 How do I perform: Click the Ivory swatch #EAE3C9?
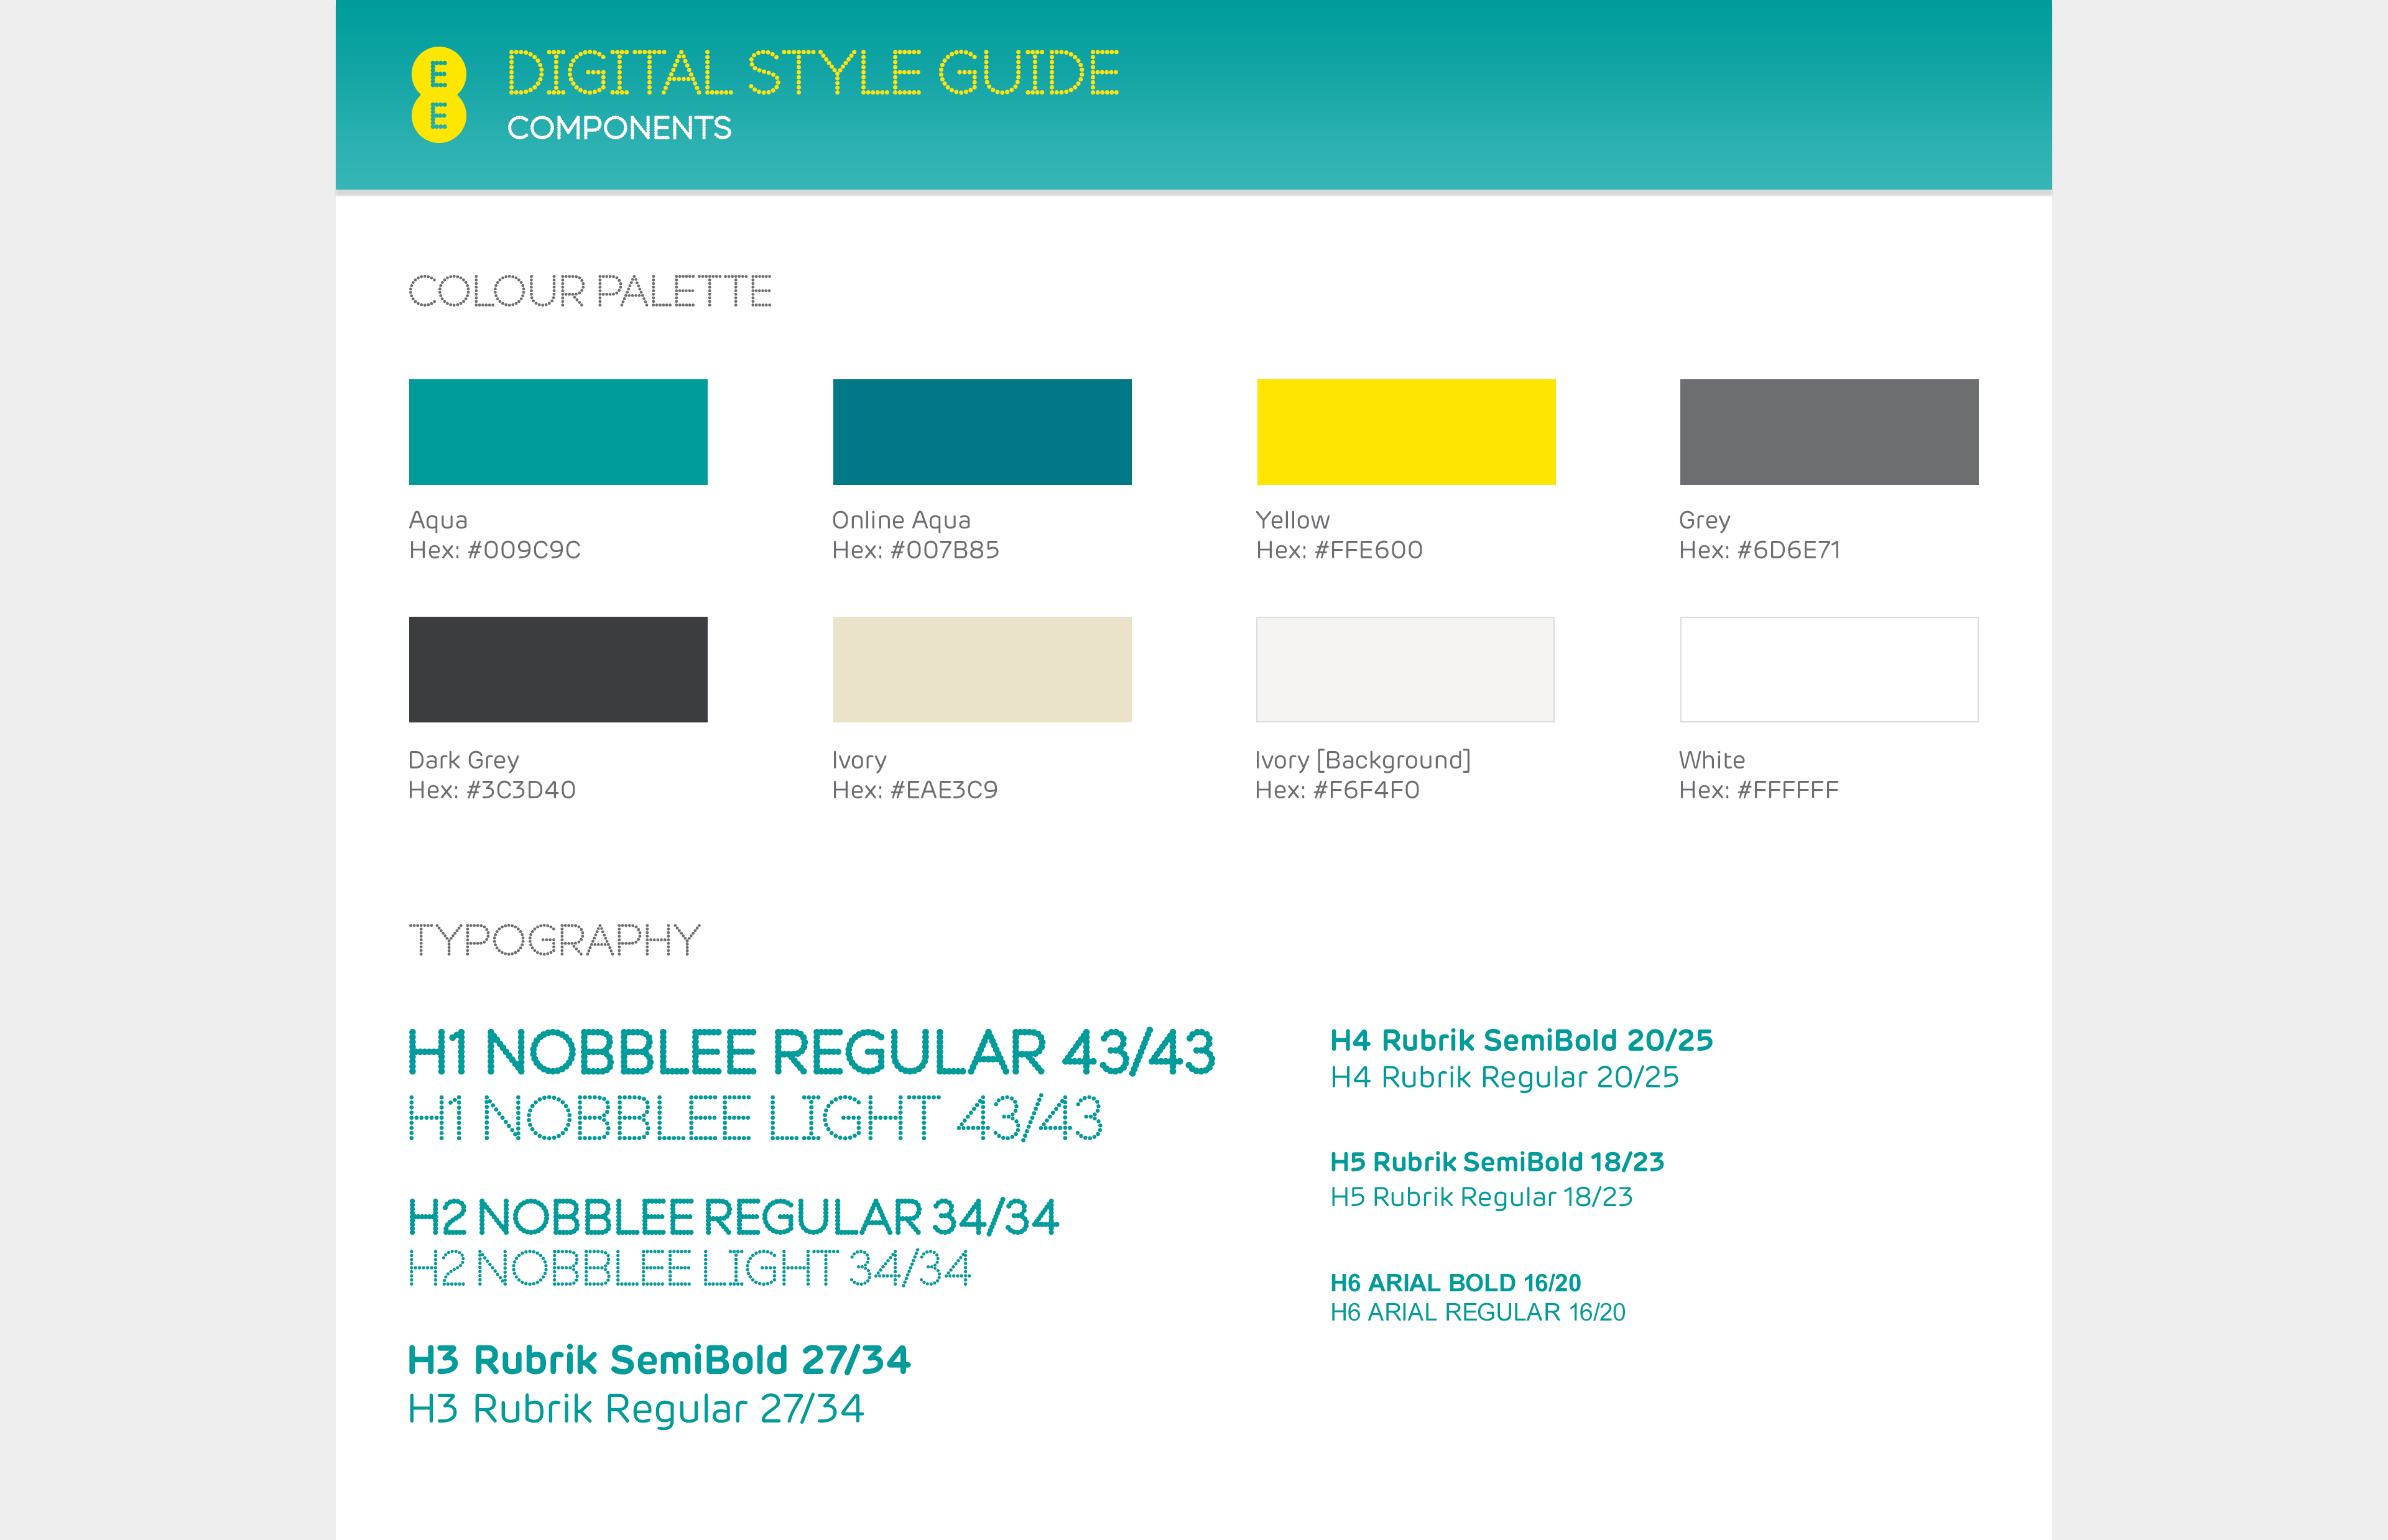pyautogui.click(x=982, y=669)
